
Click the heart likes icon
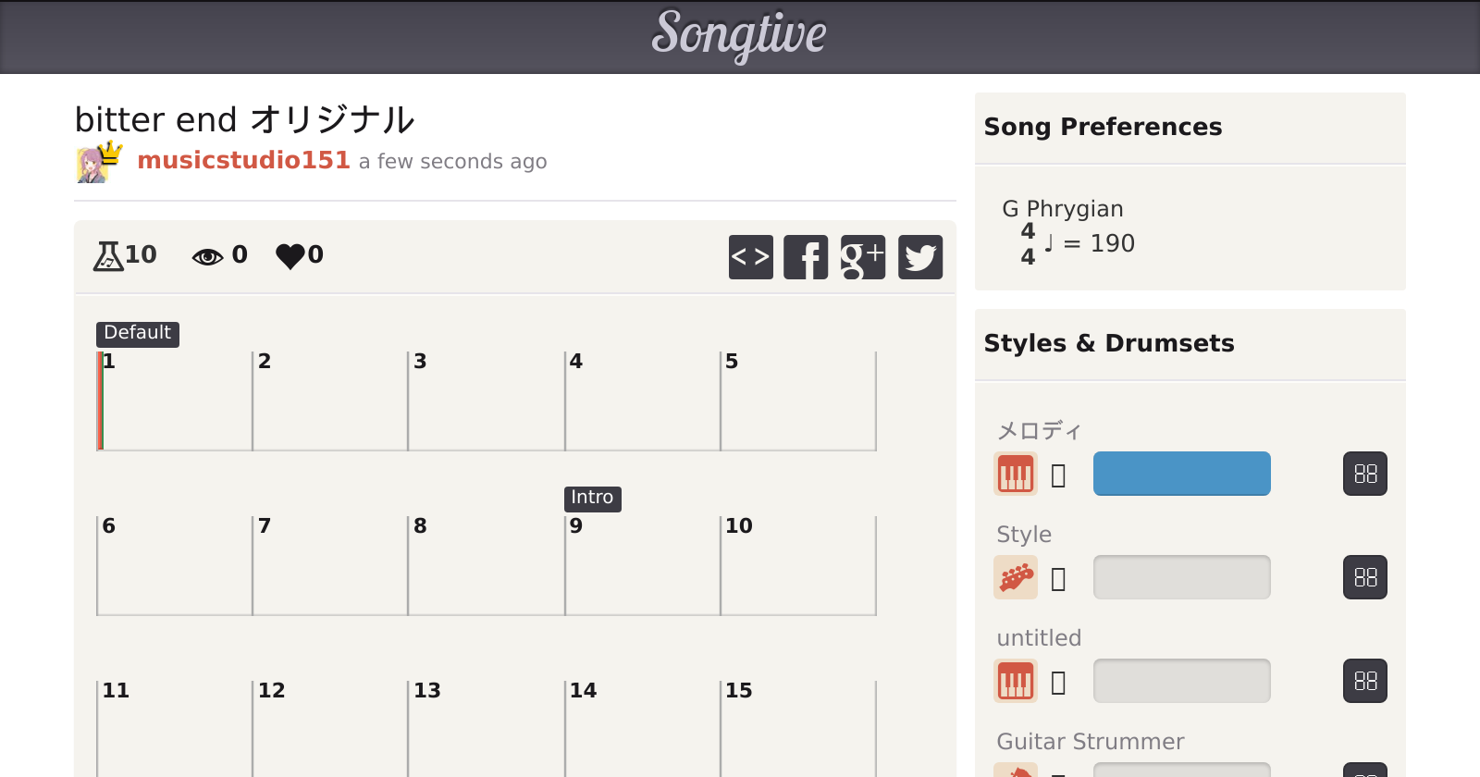[x=290, y=255]
